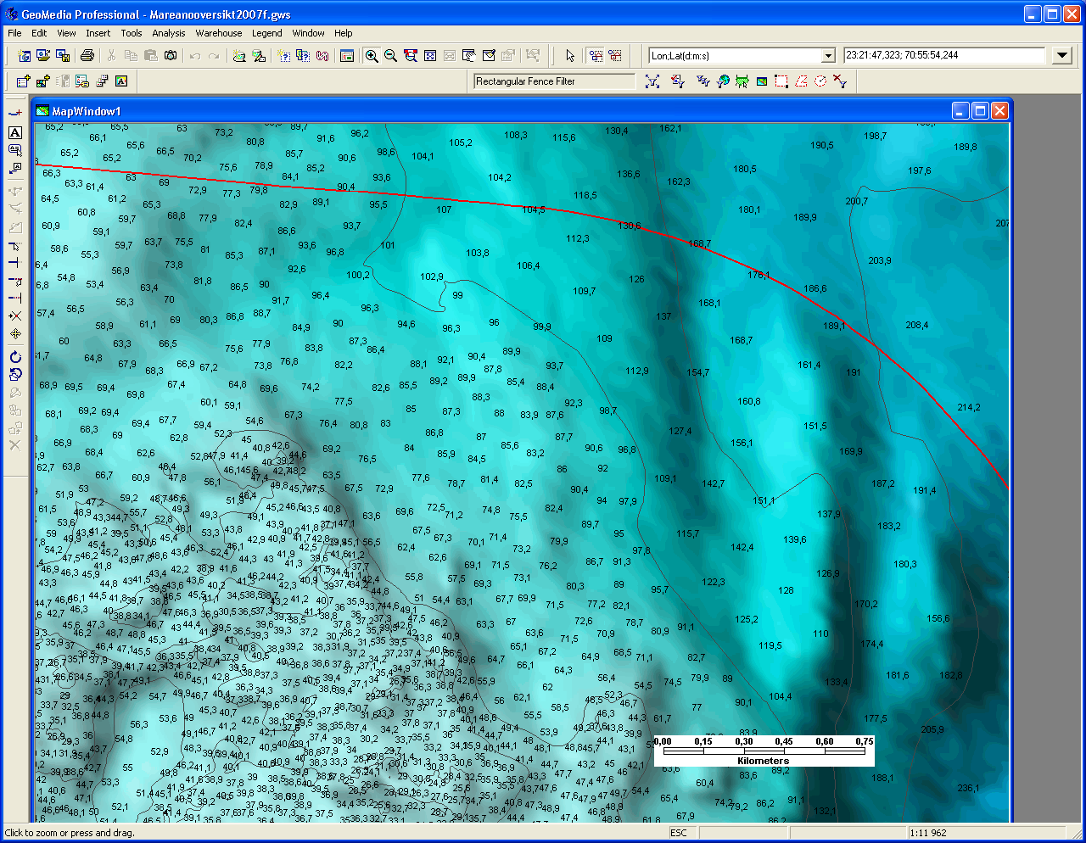Click the Fit All map view icon

[430, 56]
